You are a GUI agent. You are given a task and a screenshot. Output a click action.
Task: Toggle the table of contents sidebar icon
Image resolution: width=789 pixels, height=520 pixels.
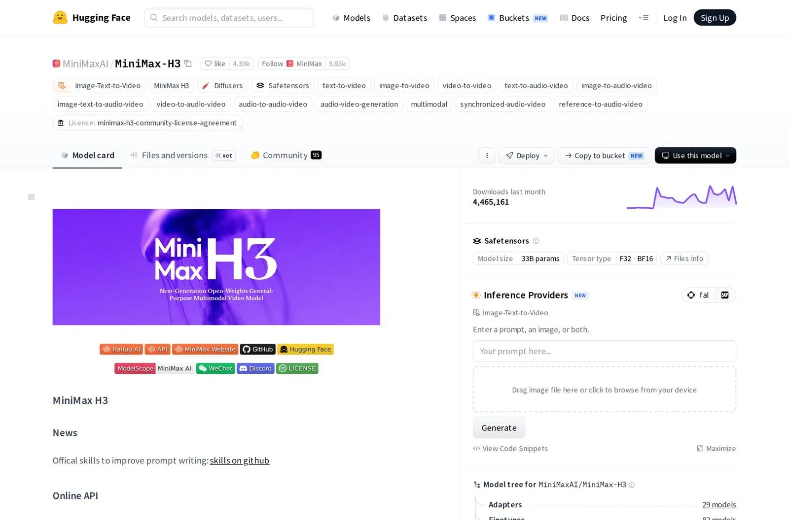point(31,197)
